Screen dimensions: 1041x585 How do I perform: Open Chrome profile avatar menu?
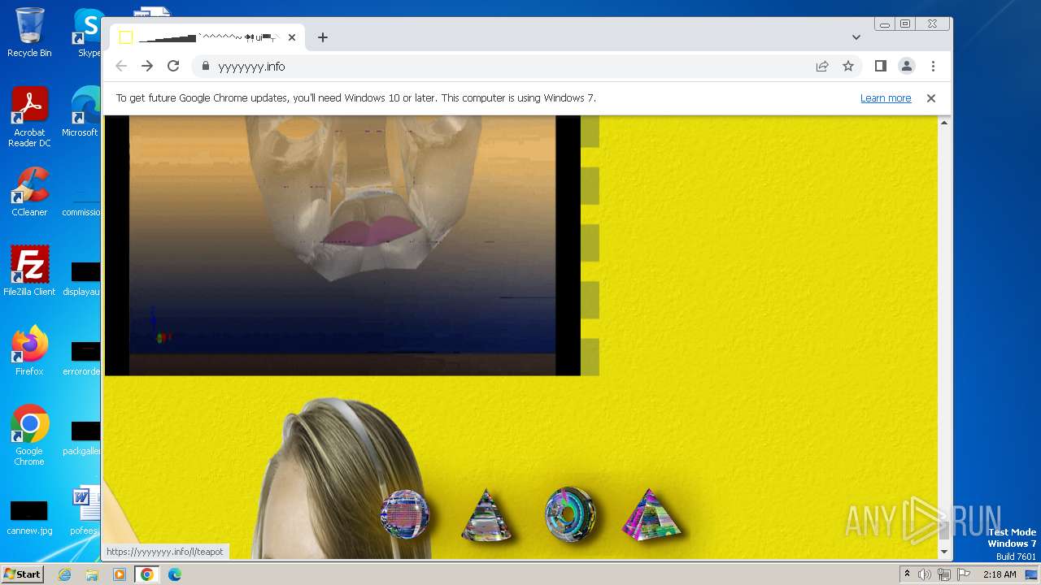click(x=906, y=67)
